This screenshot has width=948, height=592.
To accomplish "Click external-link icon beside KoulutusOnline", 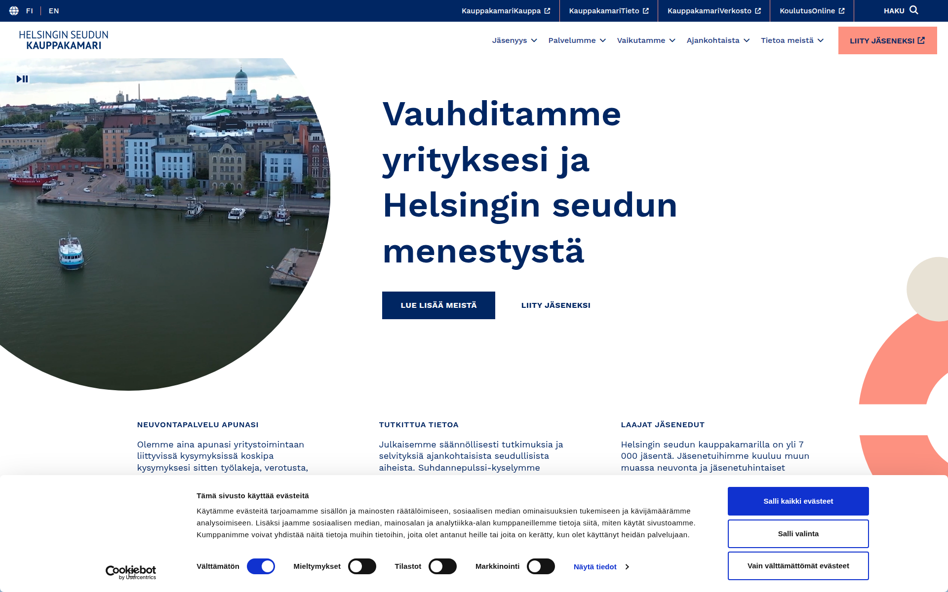I will coord(842,11).
